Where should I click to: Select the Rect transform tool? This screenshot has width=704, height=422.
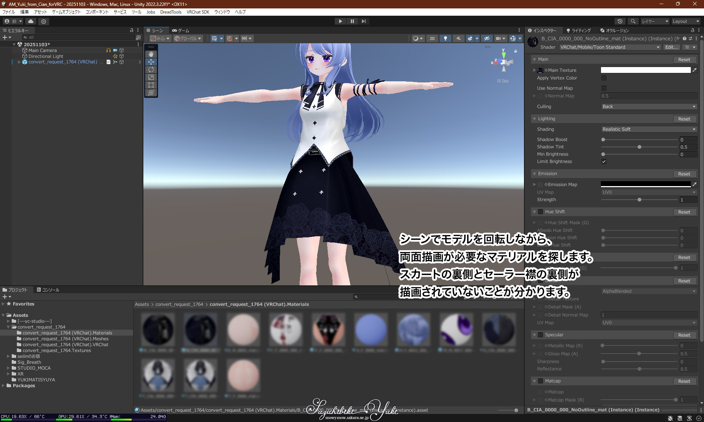point(151,85)
